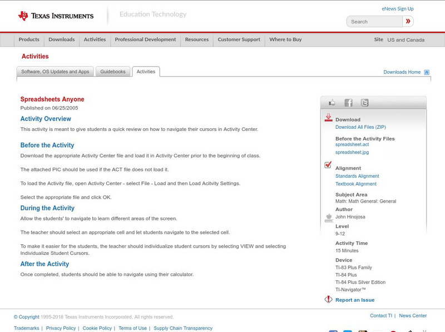
Task: Click the red download arrow icon
Action: [x=328, y=118]
